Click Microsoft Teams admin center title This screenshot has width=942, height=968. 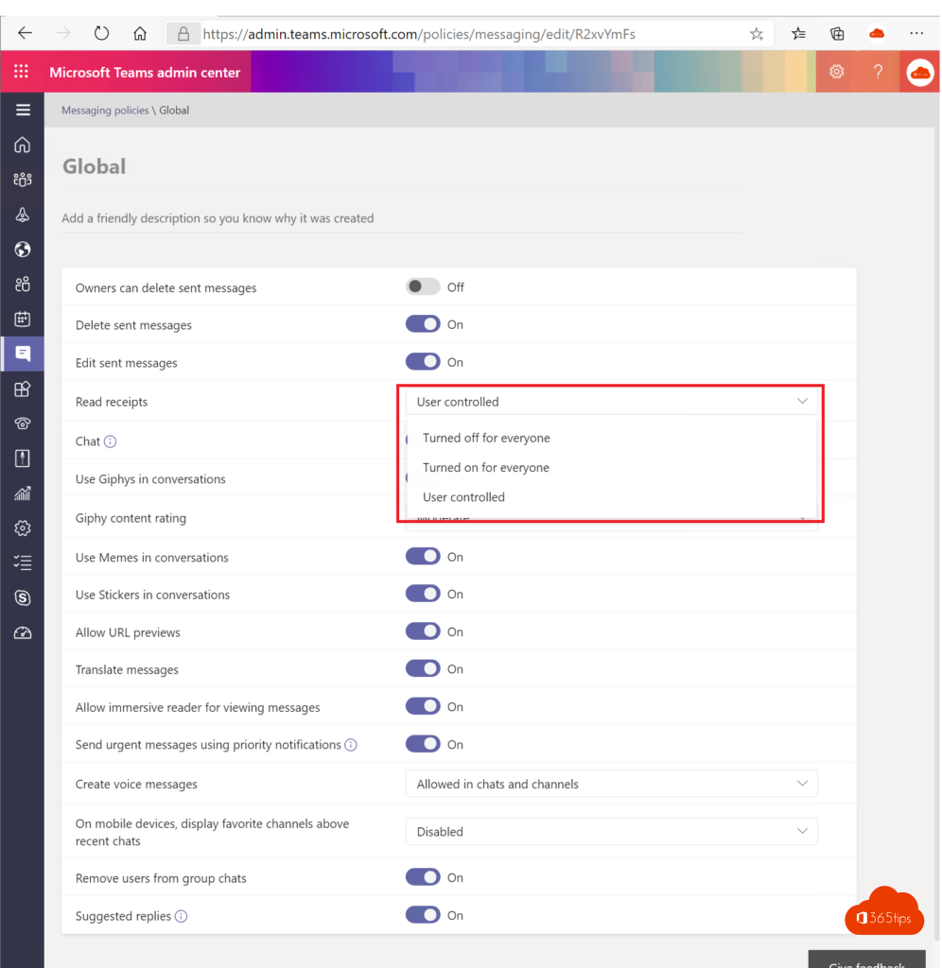(x=145, y=72)
